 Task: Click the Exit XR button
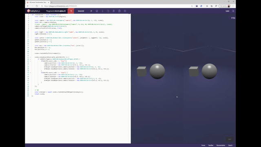click(x=230, y=139)
